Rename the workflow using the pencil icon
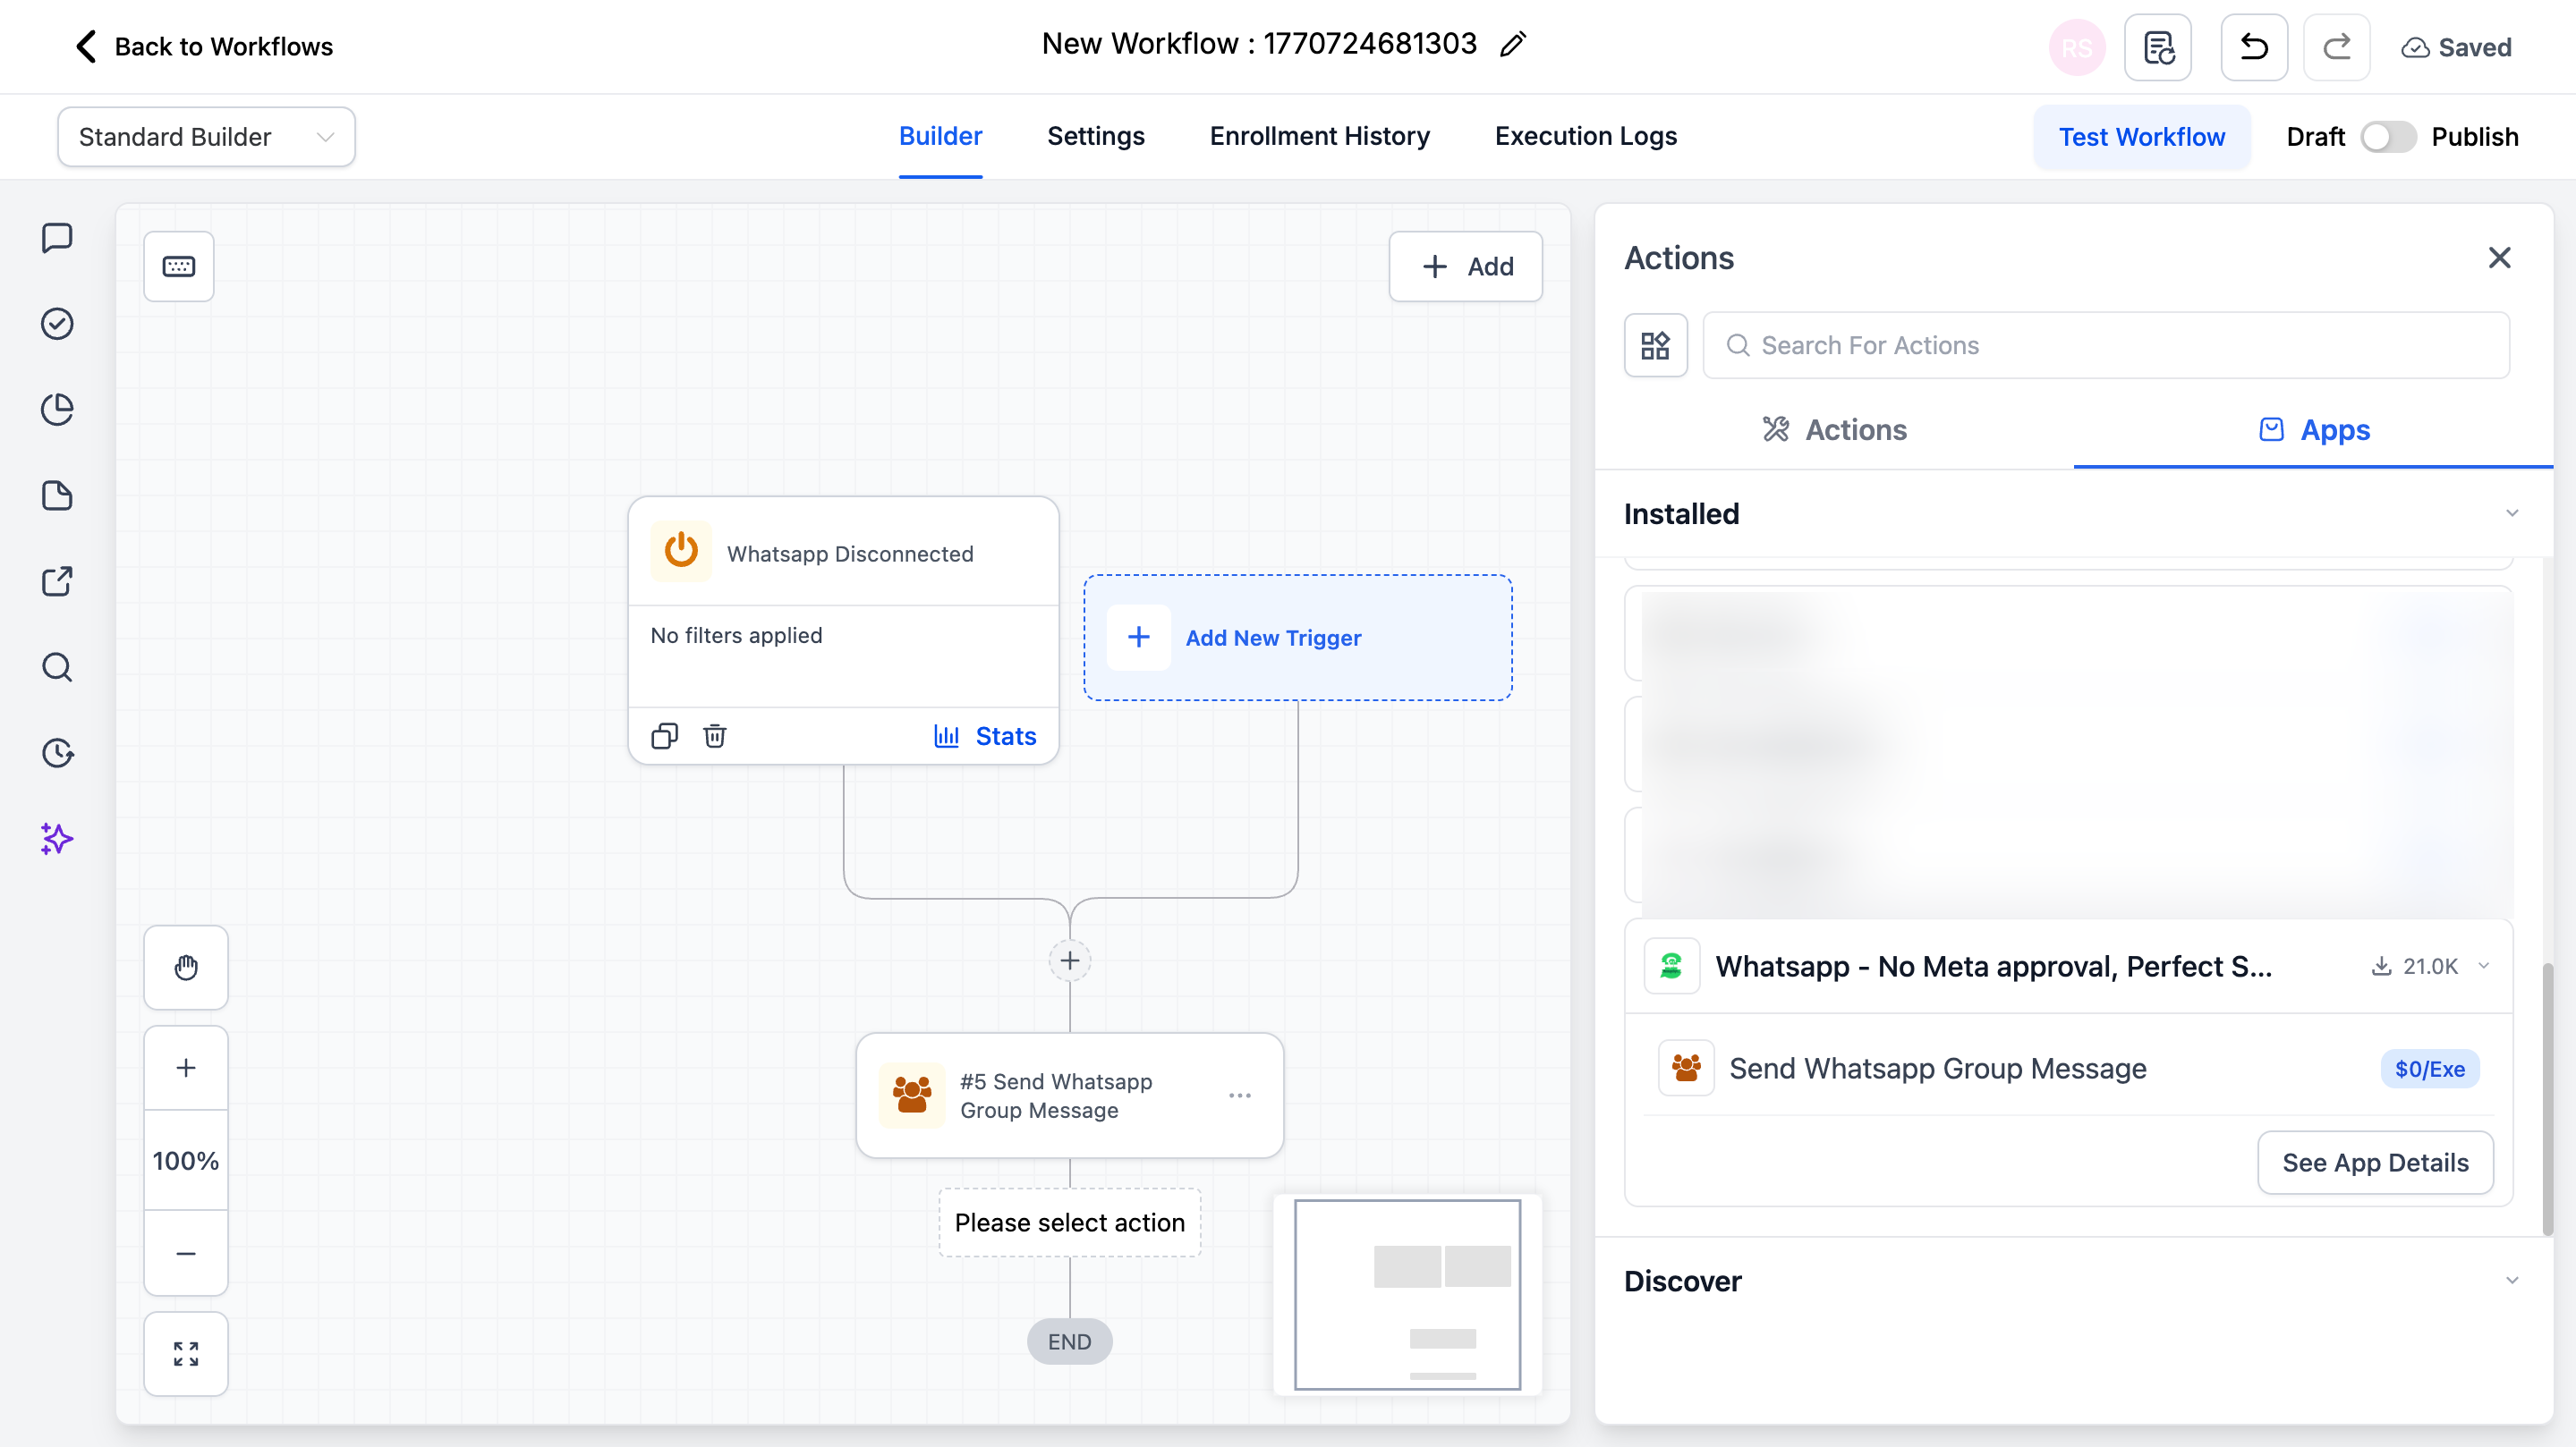 (1513, 44)
